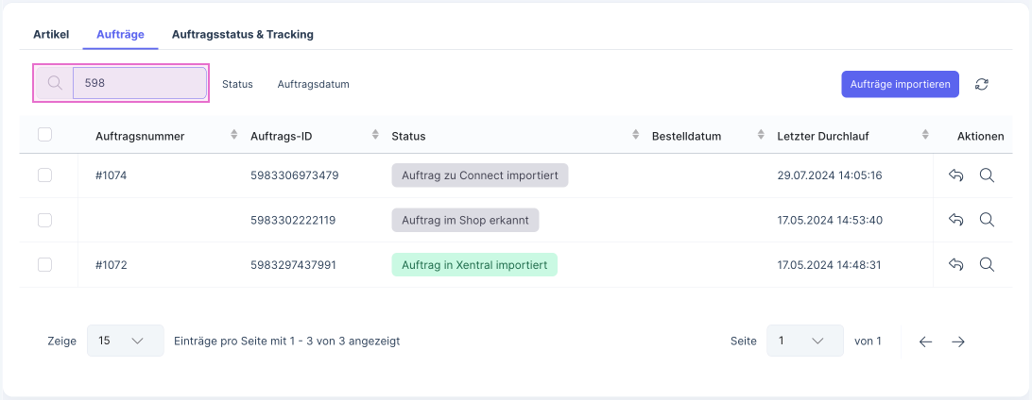Viewport: 1032px width, 400px height.
Task: Click the reply arrow icon for order #1072
Action: (x=955, y=265)
